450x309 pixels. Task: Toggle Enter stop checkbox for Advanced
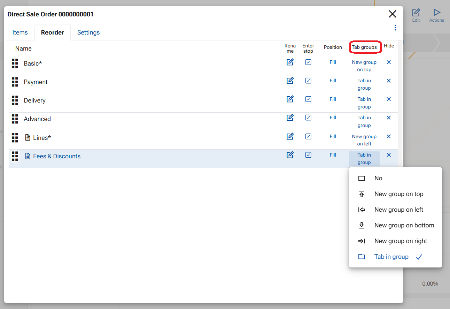(308, 118)
